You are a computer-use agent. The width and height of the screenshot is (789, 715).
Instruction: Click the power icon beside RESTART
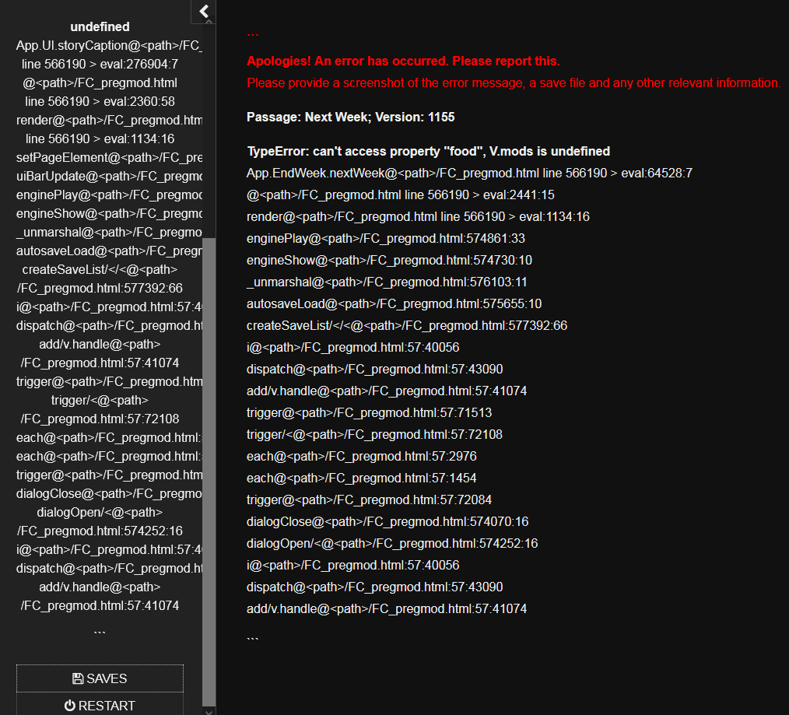click(x=70, y=706)
